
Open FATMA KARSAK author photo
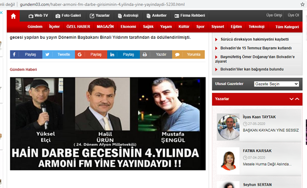pyautogui.click(x=228, y=161)
